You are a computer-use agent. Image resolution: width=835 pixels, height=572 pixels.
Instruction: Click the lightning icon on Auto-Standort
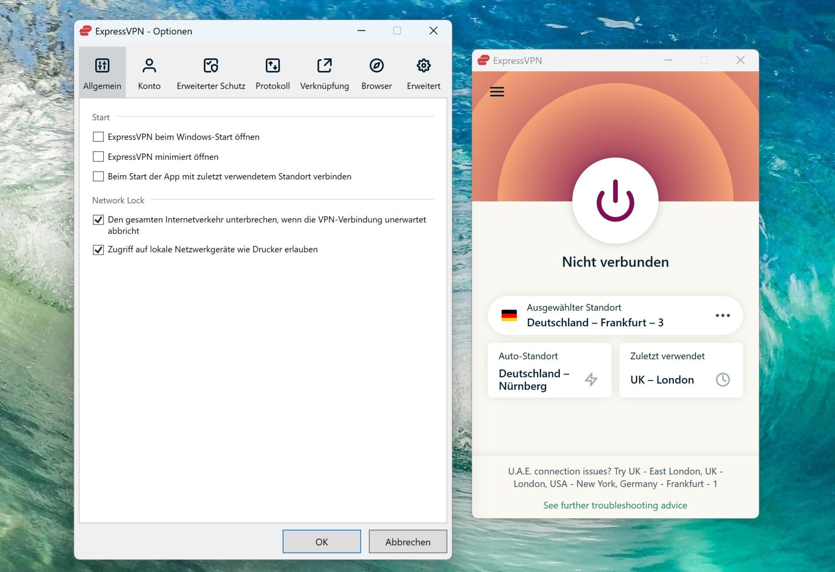591,379
